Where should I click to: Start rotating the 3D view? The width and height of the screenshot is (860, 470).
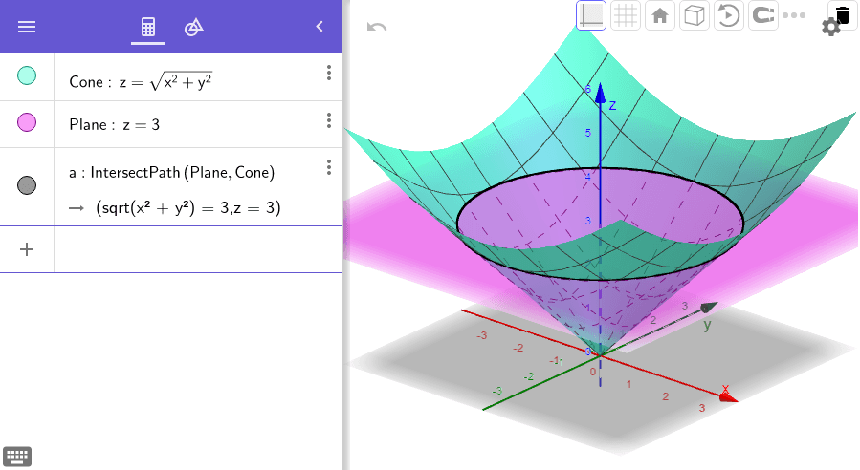point(728,15)
